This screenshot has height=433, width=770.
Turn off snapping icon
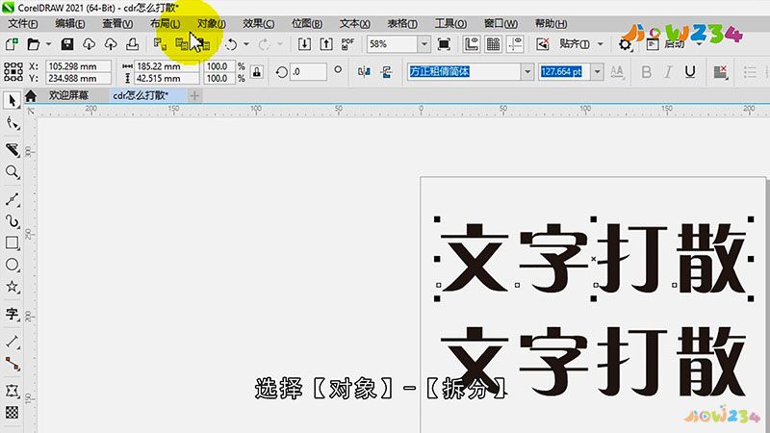(543, 44)
